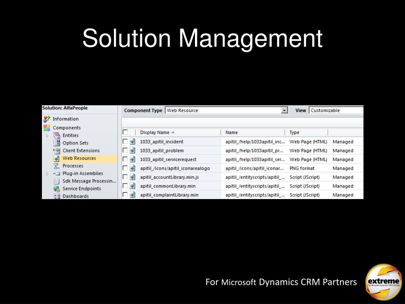
Task: Select Components in the solution tree
Action: click(x=67, y=128)
